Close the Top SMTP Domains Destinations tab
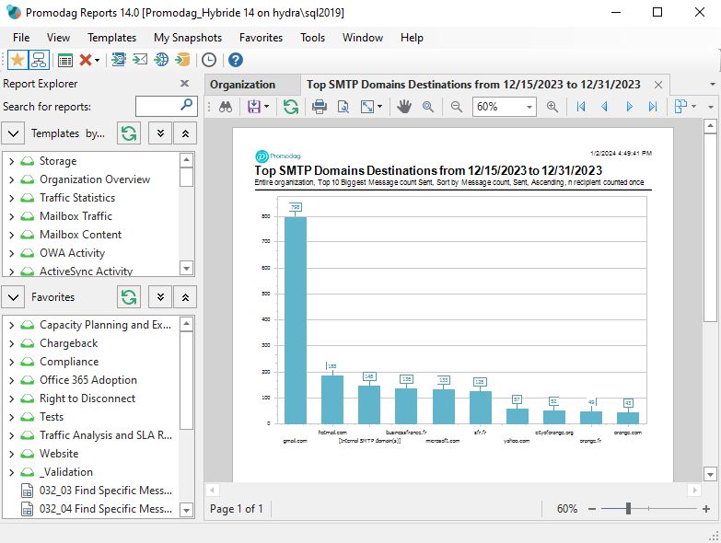721x543 pixels. pos(658,85)
